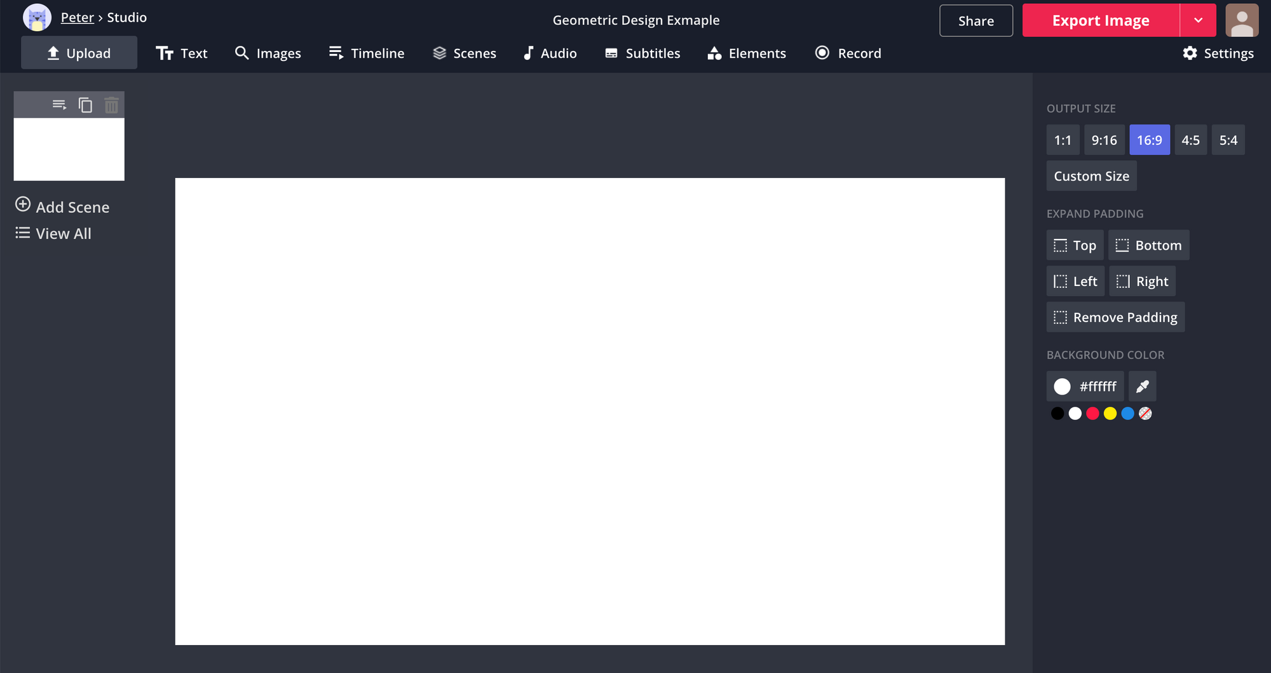Image resolution: width=1271 pixels, height=673 pixels.
Task: Select the eyedropper color picker tool
Action: click(x=1142, y=386)
